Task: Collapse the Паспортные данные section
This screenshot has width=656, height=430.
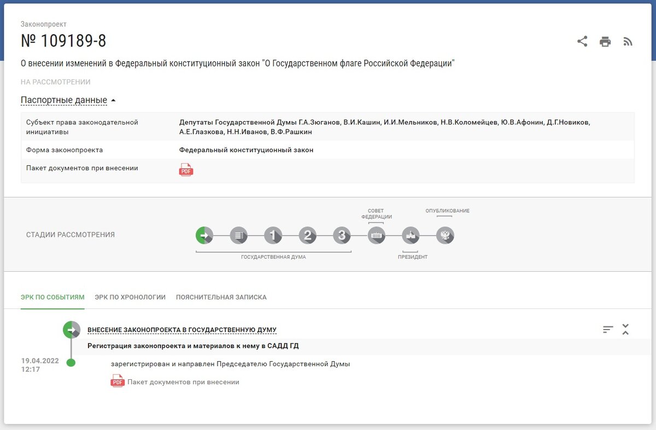Action: (63, 100)
